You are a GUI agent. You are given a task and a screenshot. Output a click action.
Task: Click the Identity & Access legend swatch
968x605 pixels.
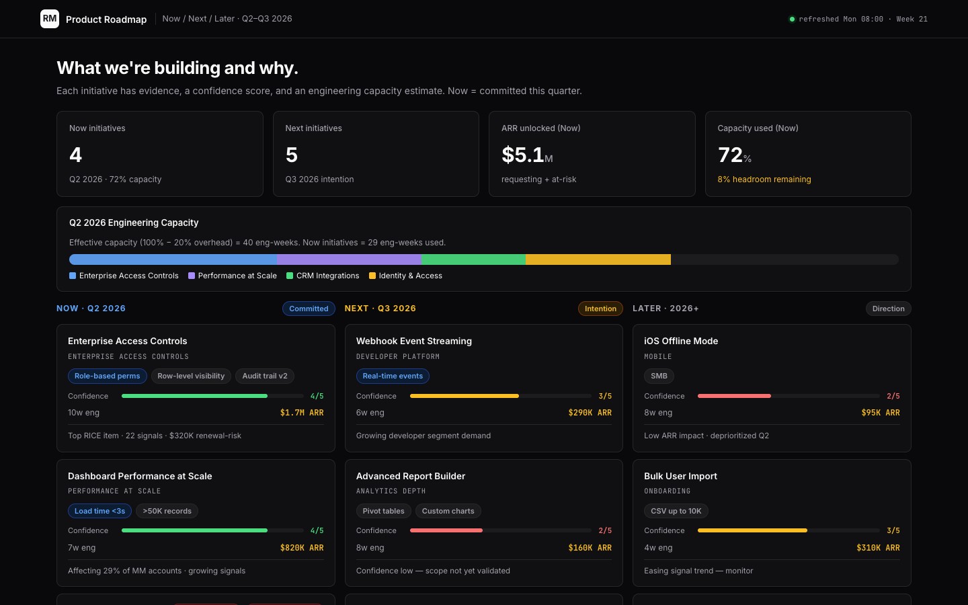pos(372,276)
